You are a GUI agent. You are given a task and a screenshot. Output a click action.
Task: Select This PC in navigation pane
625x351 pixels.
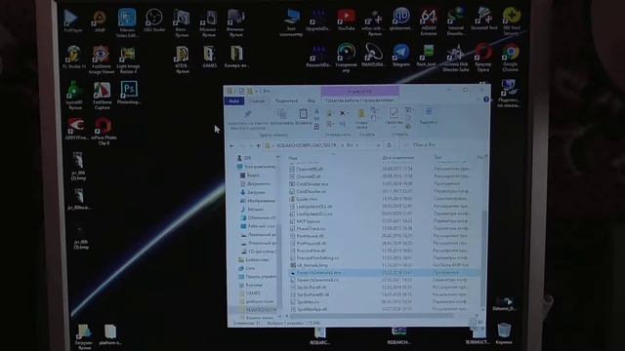pyautogui.click(x=256, y=167)
